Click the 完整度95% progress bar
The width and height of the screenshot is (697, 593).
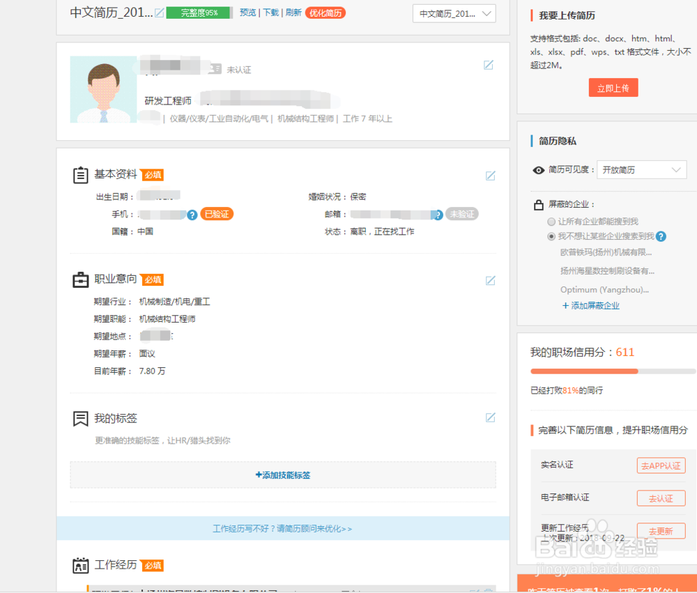pyautogui.click(x=198, y=13)
